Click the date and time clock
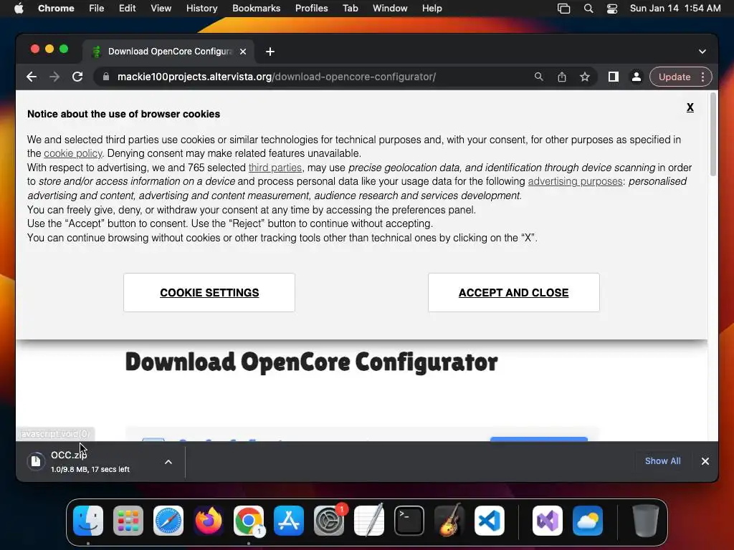734x550 pixels. pyautogui.click(x=675, y=9)
